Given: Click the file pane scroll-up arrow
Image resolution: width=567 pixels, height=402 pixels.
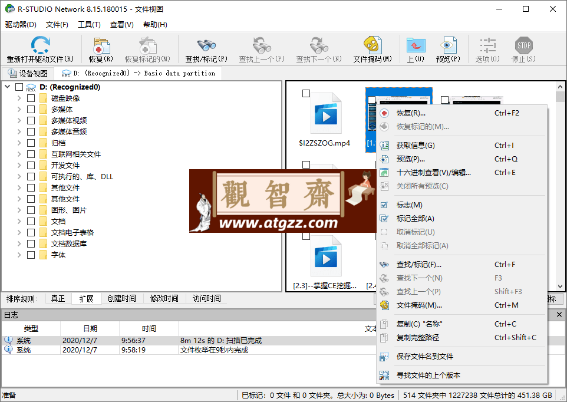Looking at the screenshot, I should click(560, 87).
